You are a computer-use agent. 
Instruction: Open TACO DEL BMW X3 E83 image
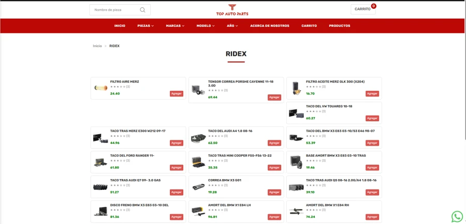pos(296,137)
